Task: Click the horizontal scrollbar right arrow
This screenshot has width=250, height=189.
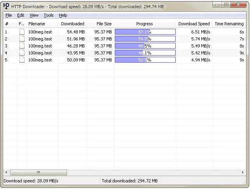Action: (243, 172)
